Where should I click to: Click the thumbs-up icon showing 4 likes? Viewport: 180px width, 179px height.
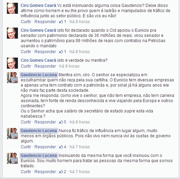[x=61, y=147]
